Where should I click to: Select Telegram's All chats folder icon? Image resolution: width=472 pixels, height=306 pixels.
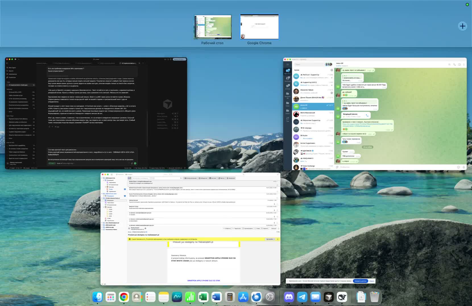(x=287, y=71)
